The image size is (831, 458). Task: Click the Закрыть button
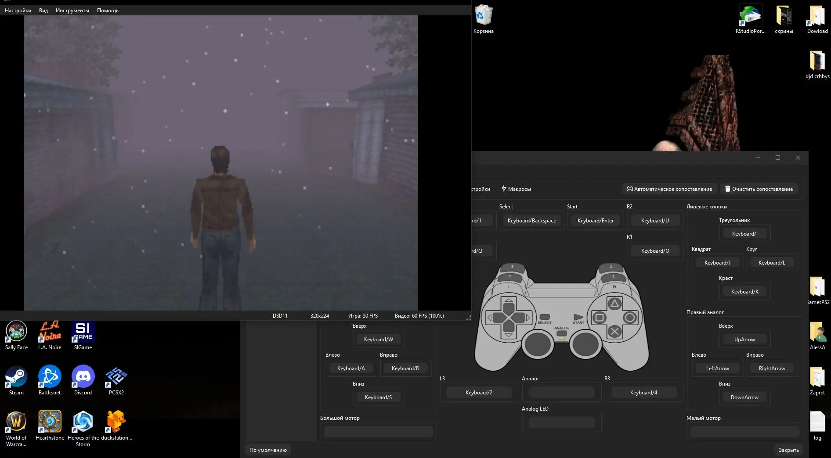pos(788,450)
